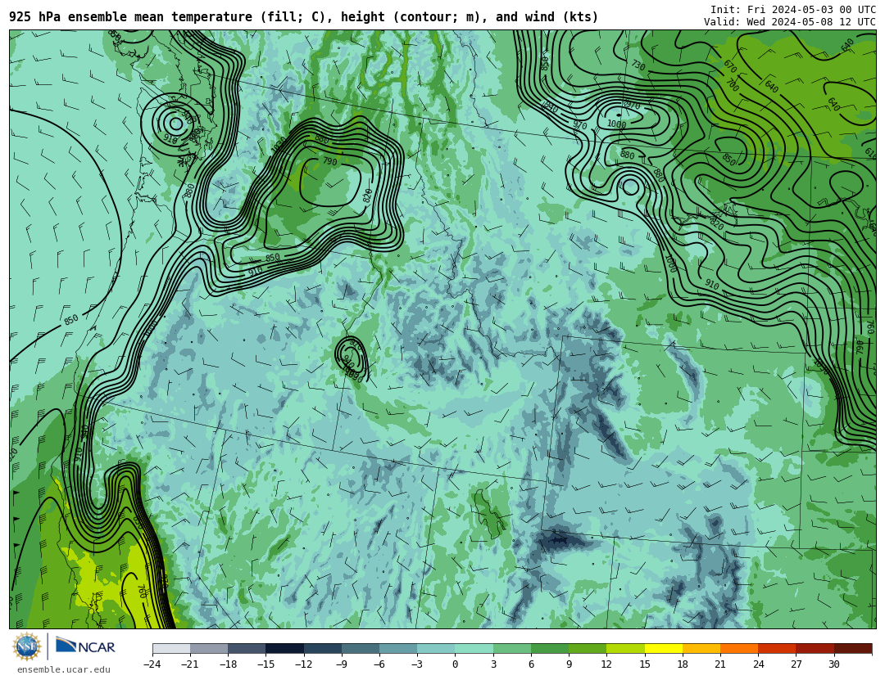Viewport: 885px width, 680px height.
Task: Pick the yellow swatch between 15 and 18
Action: (x=663, y=648)
